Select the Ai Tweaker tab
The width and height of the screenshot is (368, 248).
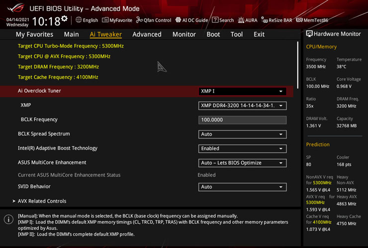105,34
